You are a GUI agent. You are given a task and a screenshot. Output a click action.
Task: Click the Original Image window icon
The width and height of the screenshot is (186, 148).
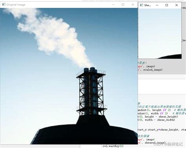pos(4,5)
